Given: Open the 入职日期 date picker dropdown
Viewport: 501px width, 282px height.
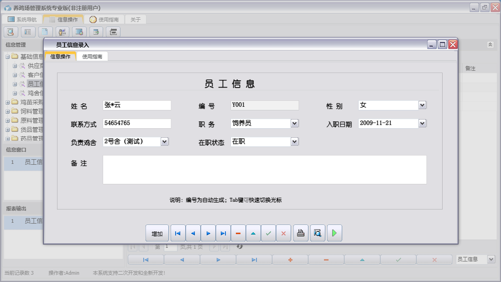Looking at the screenshot, I should point(422,124).
